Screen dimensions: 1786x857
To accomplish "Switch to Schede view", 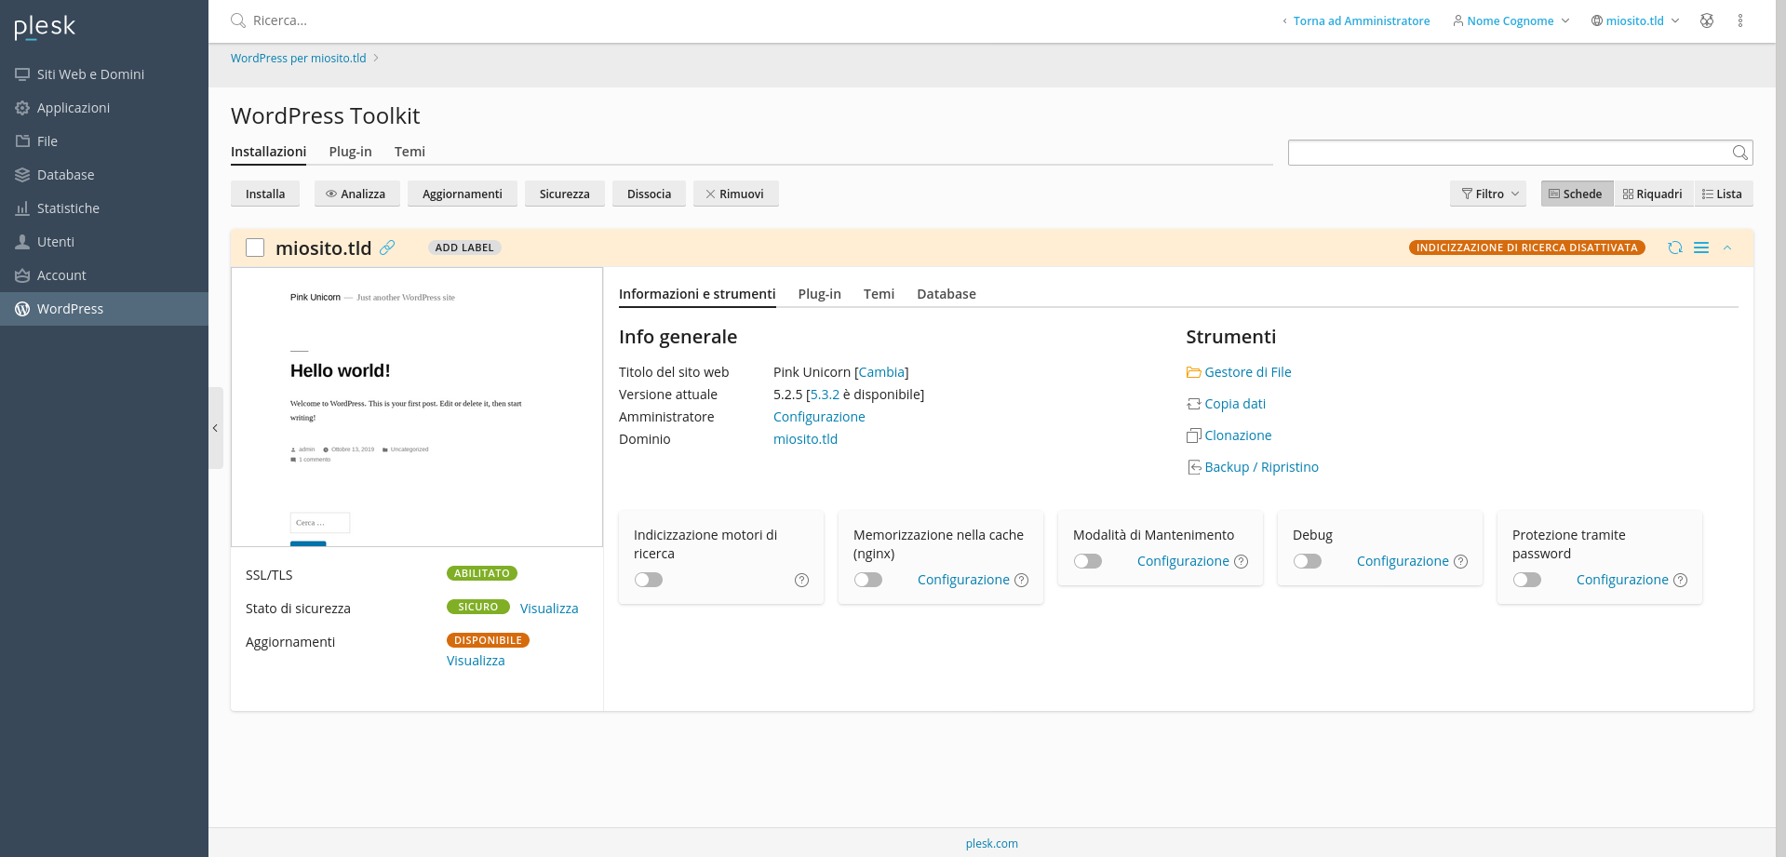I will click(1577, 194).
